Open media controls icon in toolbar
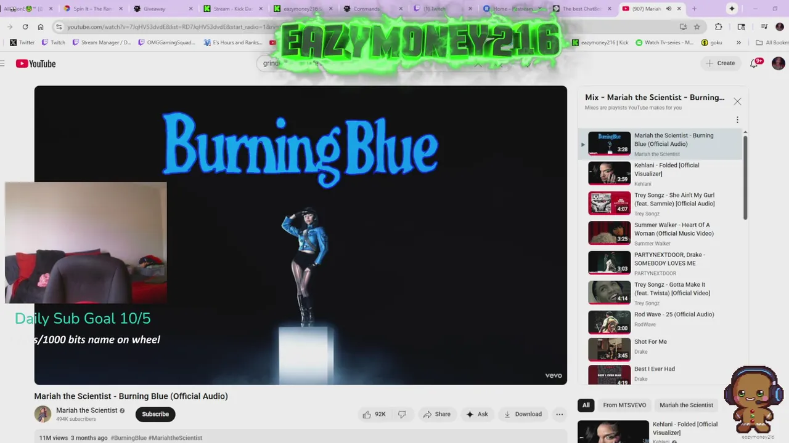Image resolution: width=789 pixels, height=443 pixels. click(x=764, y=26)
